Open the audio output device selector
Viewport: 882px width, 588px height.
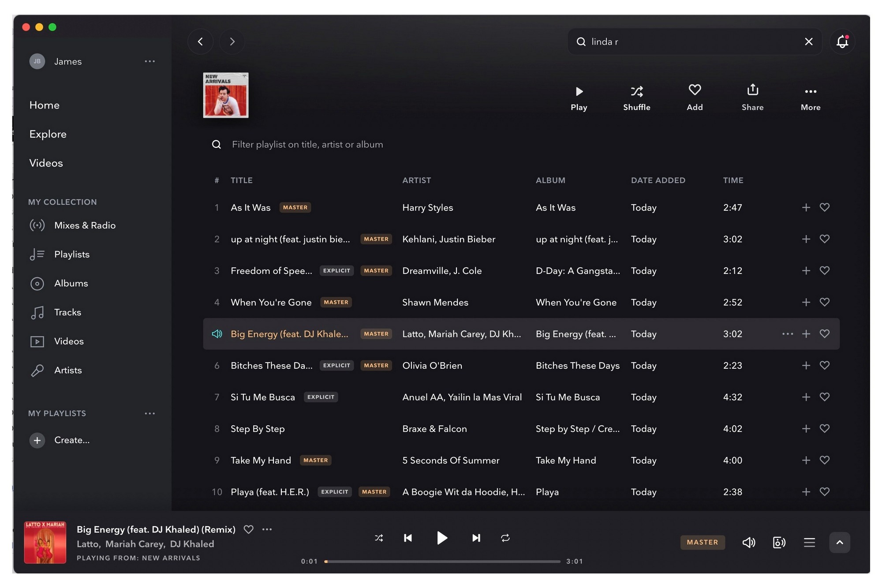pyautogui.click(x=779, y=543)
